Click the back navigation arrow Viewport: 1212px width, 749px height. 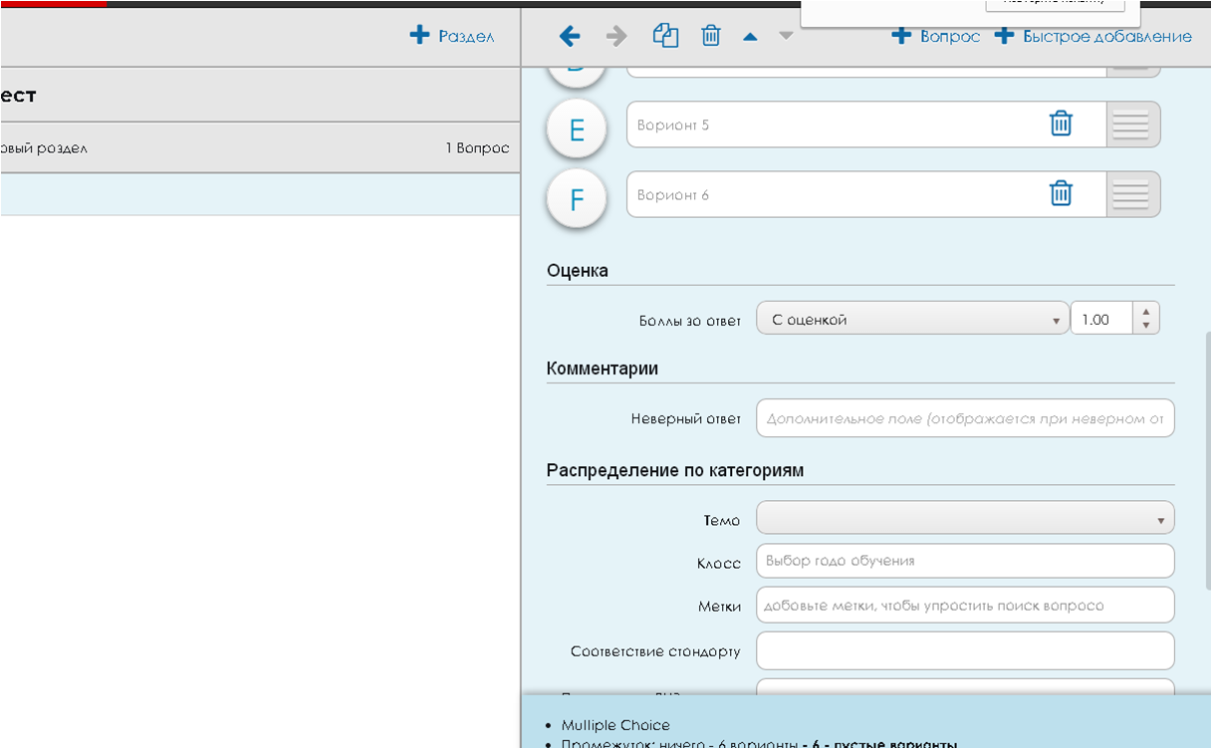[569, 35]
